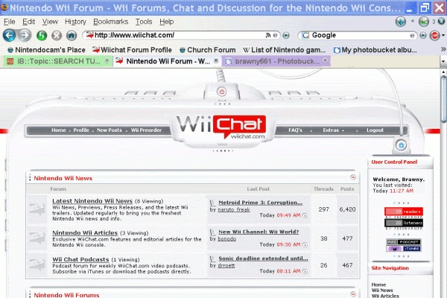Open the Adblock icon dropdown arrow
Screen dimensions: 447x298
[443, 36]
